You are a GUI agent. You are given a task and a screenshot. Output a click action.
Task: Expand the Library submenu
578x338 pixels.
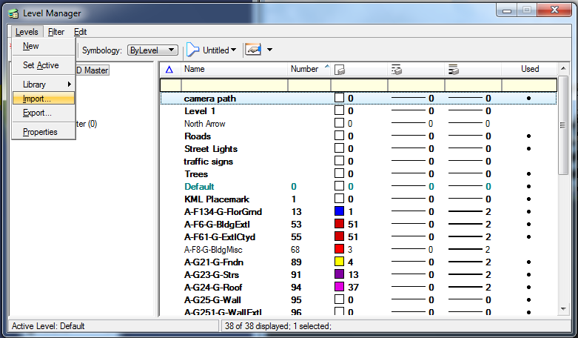[44, 84]
